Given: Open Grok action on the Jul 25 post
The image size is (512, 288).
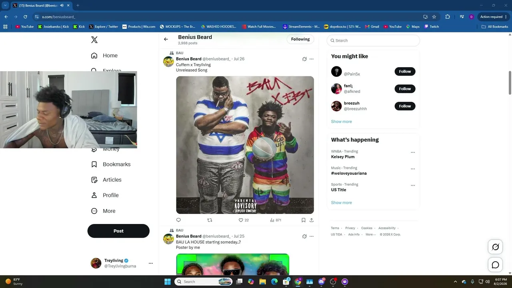Looking at the screenshot, I should coord(304,236).
